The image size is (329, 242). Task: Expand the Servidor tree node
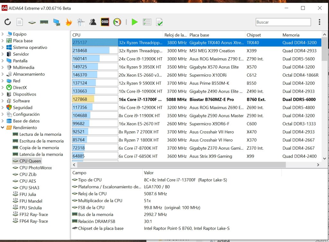(3, 54)
